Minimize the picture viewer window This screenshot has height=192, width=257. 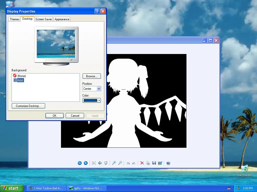[204, 40]
